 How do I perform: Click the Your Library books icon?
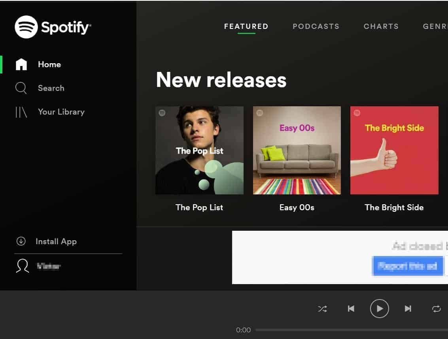click(x=21, y=112)
